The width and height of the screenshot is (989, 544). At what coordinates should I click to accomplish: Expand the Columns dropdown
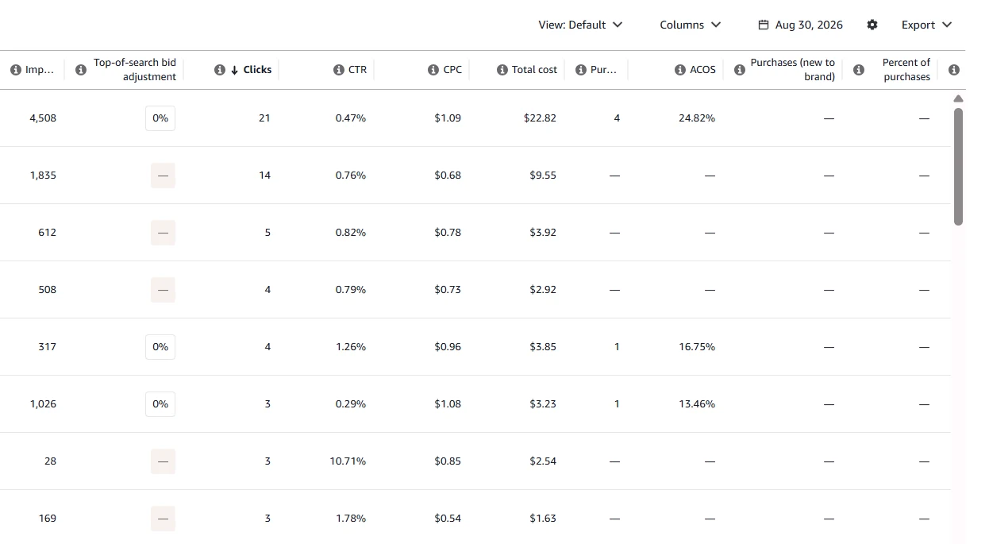[x=691, y=25]
